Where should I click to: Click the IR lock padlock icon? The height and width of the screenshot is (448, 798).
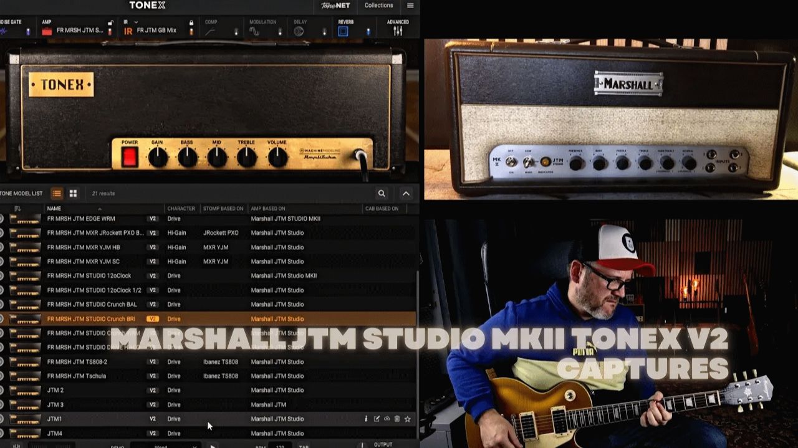(191, 22)
